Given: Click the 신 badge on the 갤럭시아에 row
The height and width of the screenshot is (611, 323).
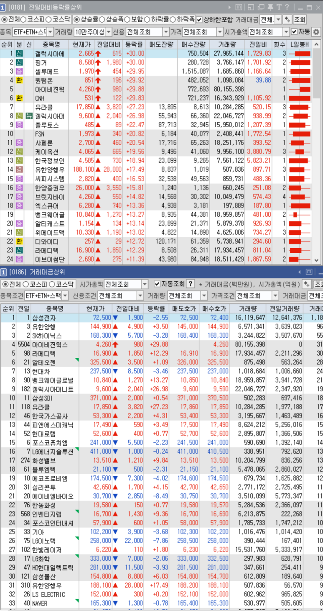Looking at the screenshot, I should point(19,54).
